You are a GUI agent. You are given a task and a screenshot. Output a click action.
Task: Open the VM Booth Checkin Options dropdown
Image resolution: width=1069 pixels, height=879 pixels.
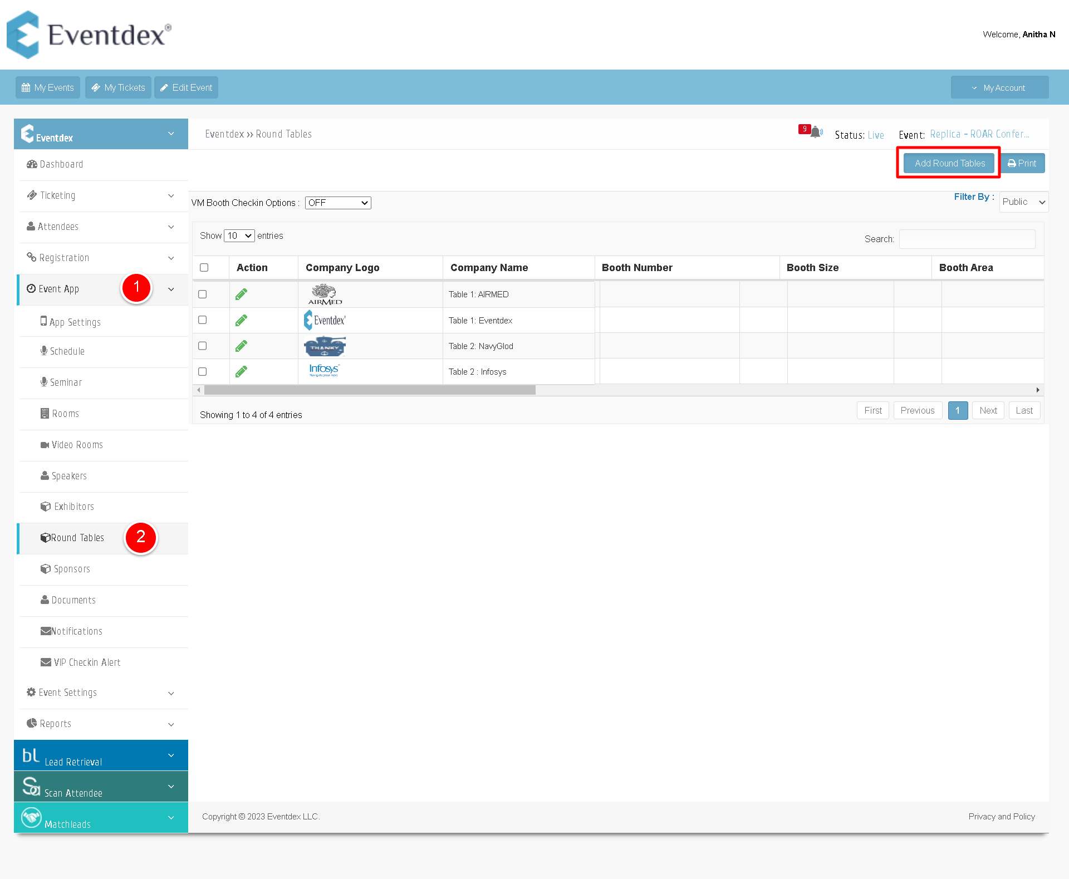(x=338, y=203)
